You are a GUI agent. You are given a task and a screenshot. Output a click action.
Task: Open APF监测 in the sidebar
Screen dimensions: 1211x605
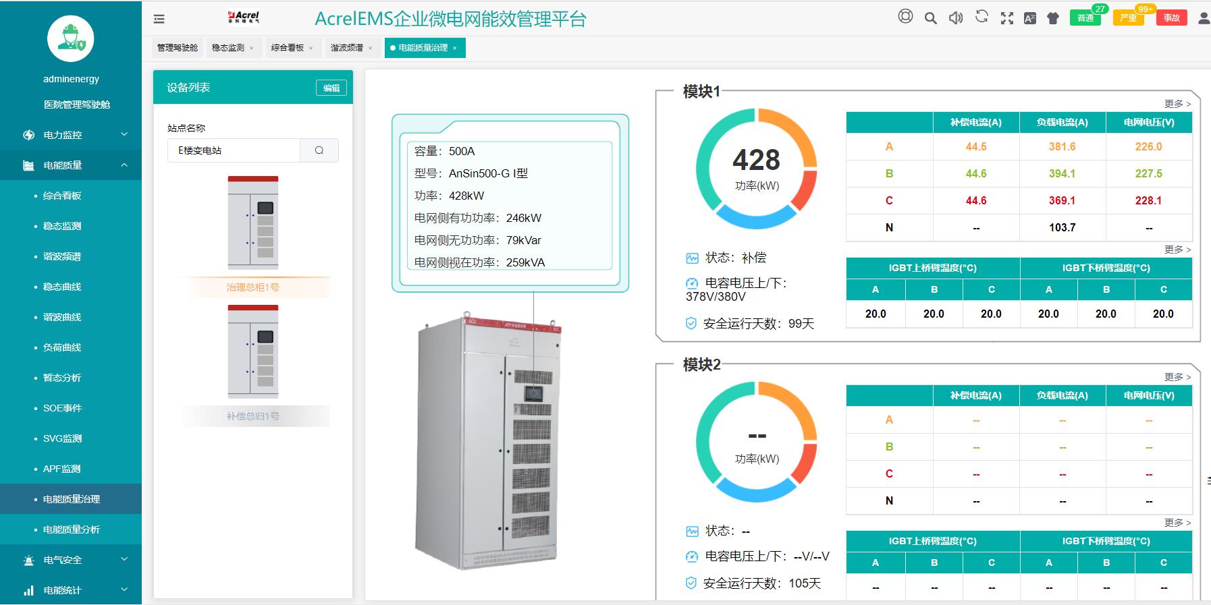62,469
